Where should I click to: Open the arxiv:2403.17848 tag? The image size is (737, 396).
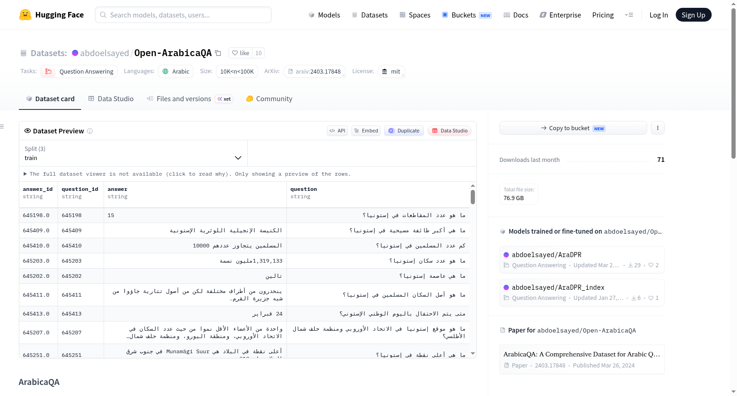[315, 71]
